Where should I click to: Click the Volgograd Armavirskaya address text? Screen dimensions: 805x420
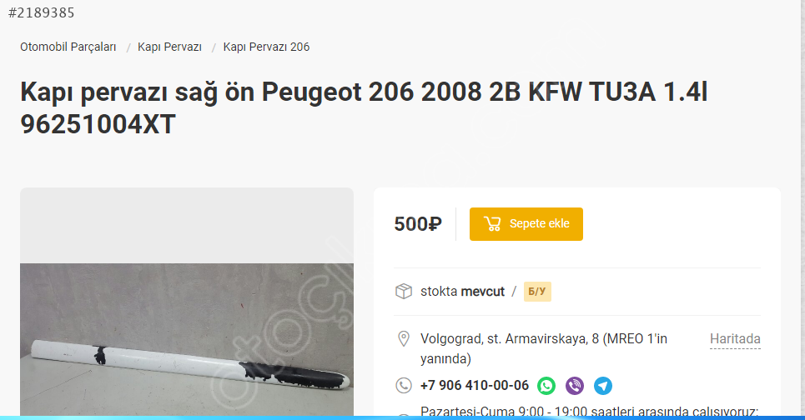[x=544, y=348]
